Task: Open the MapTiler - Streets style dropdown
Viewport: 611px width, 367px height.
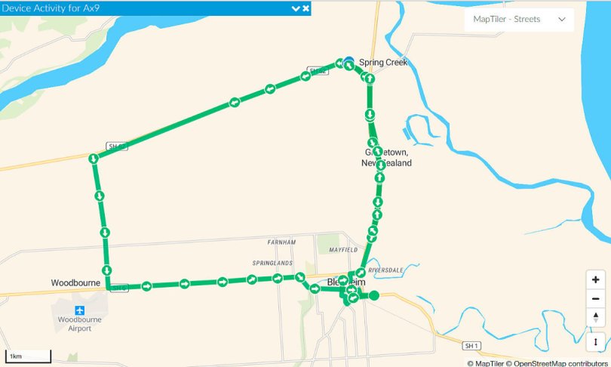Action: point(519,19)
